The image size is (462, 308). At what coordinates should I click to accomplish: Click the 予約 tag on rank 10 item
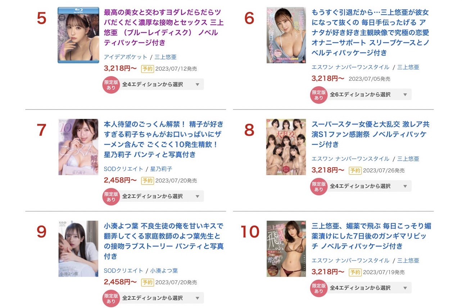click(355, 272)
